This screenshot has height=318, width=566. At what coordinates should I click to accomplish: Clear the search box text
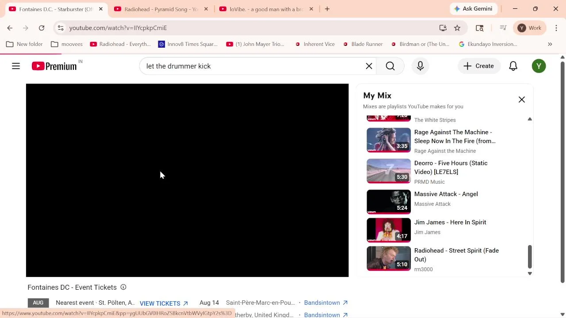(x=369, y=66)
